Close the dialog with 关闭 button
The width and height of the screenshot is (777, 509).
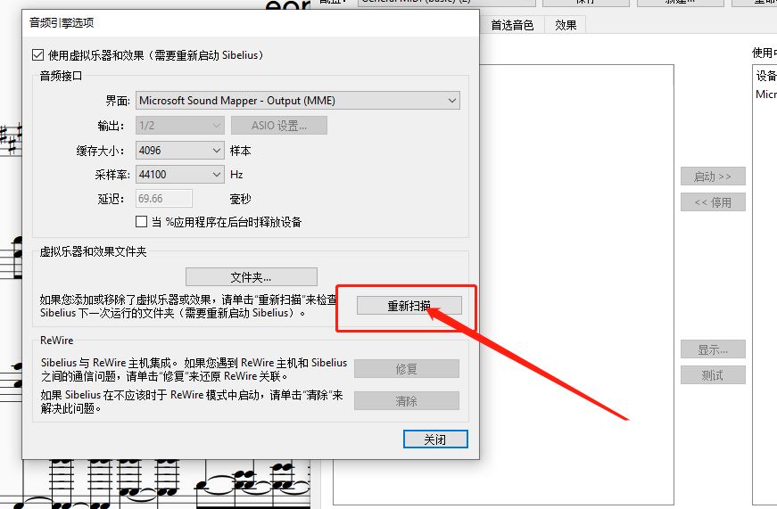click(435, 439)
